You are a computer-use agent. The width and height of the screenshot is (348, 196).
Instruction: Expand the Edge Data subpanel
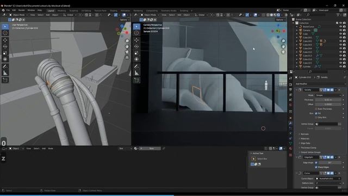[305, 143]
